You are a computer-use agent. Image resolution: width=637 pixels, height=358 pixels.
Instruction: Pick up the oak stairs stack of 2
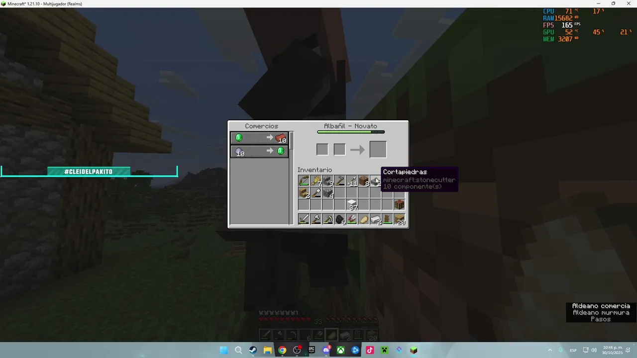(x=304, y=193)
